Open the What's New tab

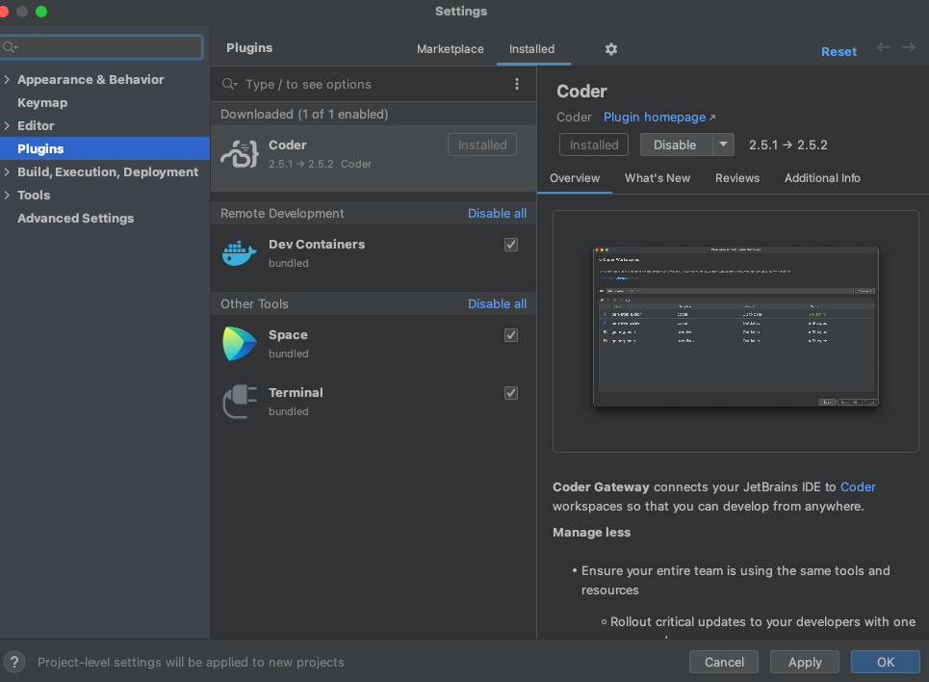(658, 178)
